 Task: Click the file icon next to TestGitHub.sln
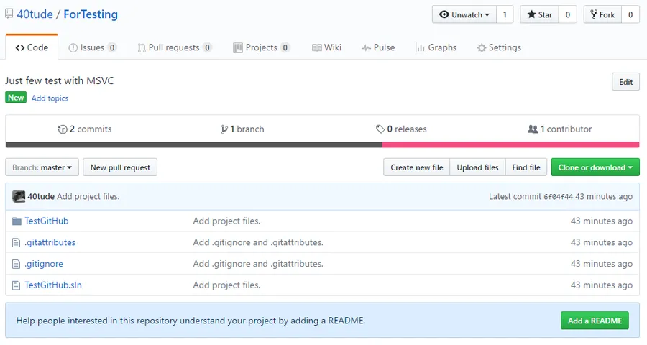[16, 285]
